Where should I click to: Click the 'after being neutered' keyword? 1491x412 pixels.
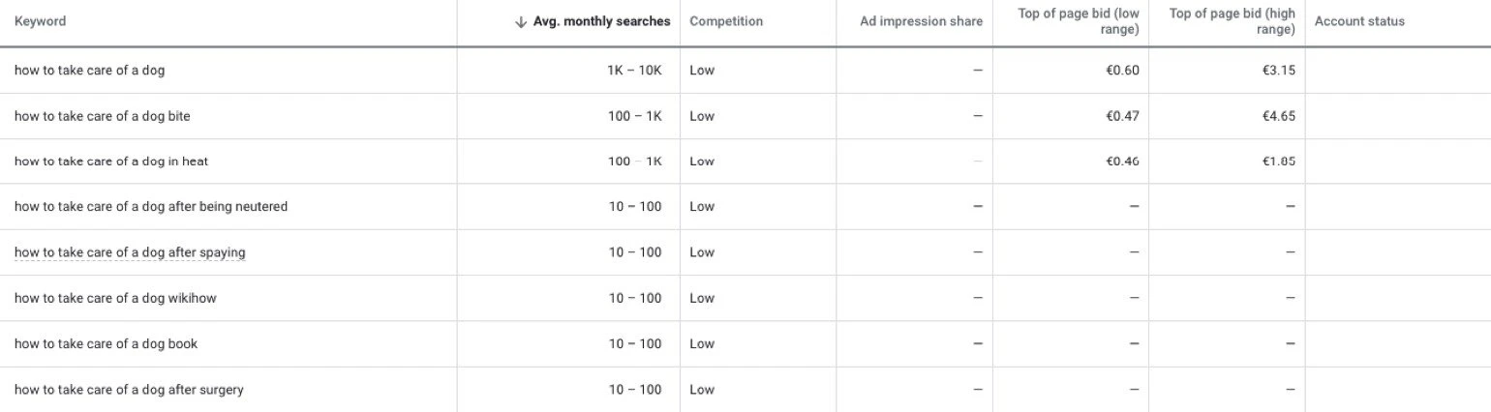150,207
